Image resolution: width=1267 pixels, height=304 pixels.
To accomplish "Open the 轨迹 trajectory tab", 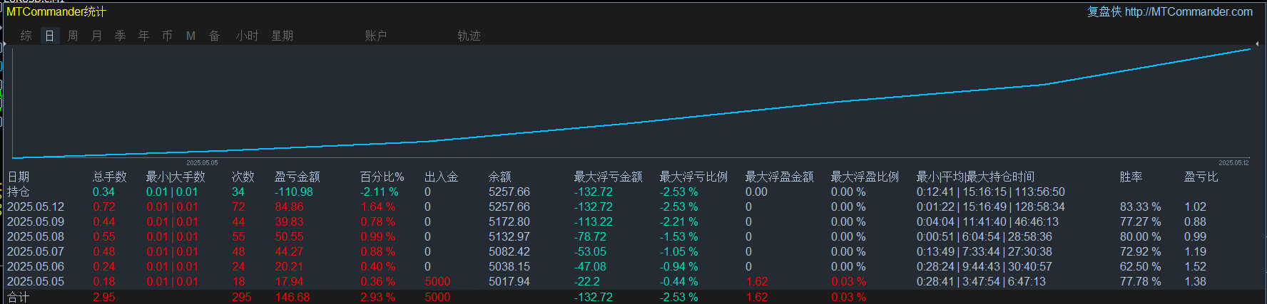I will point(469,36).
